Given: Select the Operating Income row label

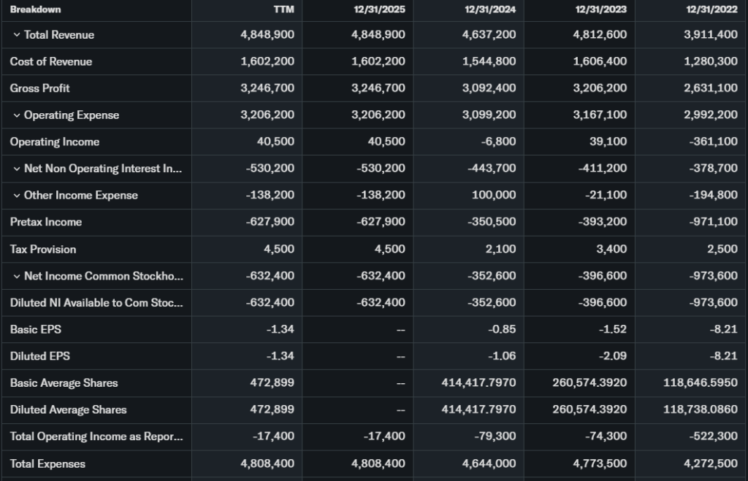Looking at the screenshot, I should tap(55, 142).
